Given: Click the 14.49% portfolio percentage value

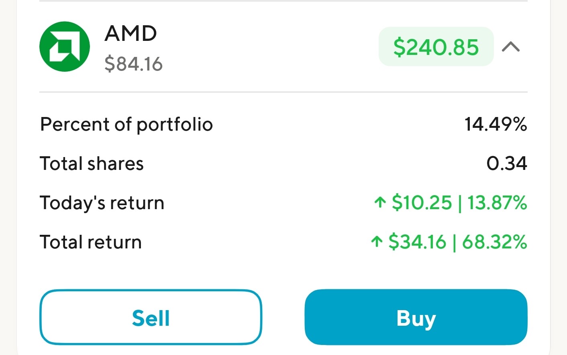Looking at the screenshot, I should (x=496, y=124).
